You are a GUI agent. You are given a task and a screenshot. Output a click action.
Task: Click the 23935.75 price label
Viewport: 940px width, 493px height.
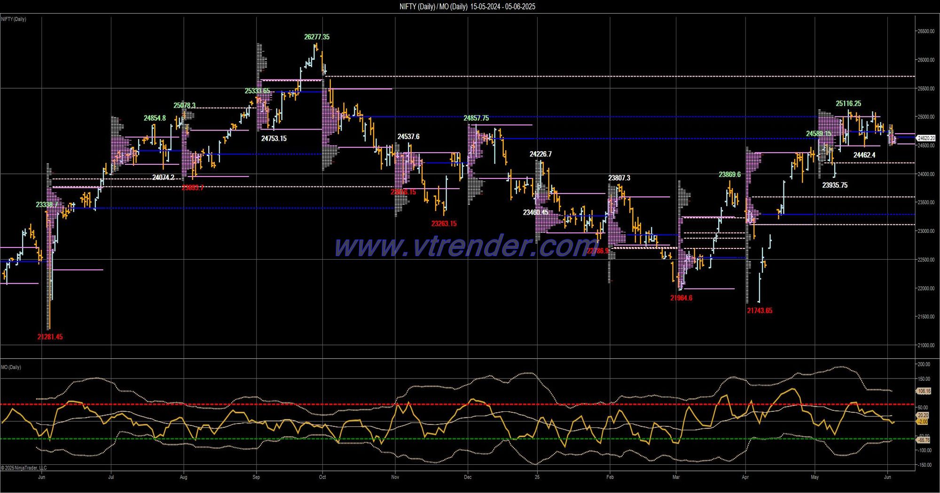point(835,185)
